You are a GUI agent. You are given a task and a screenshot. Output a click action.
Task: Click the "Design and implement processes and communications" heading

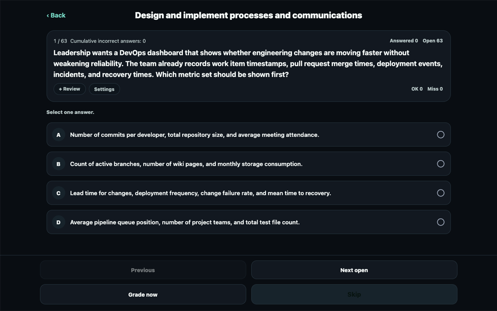(x=248, y=15)
